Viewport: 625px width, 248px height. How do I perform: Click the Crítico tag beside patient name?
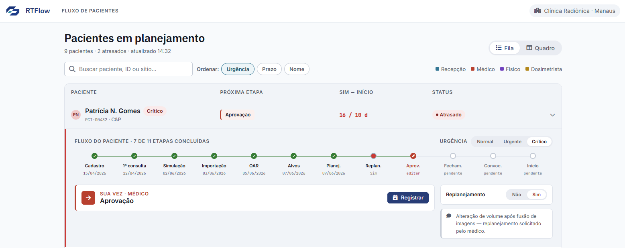click(x=155, y=111)
